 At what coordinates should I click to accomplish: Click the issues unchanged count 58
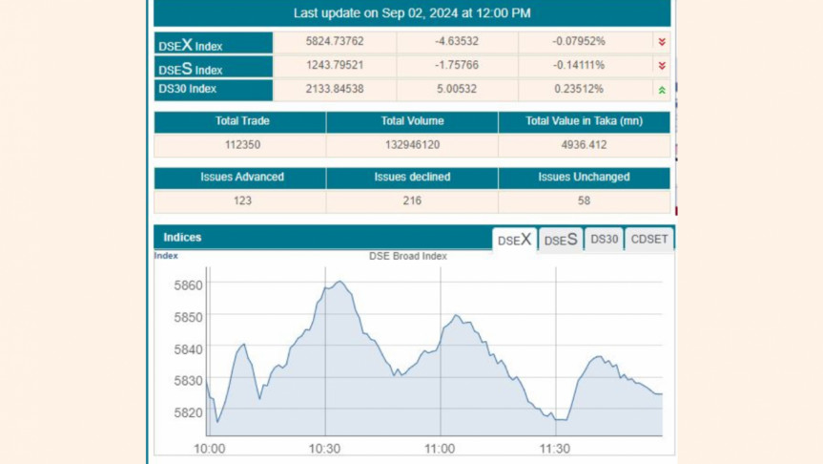[x=585, y=200]
